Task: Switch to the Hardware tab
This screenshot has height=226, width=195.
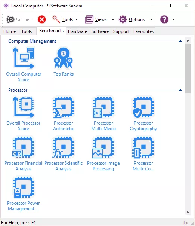Action: (78, 31)
